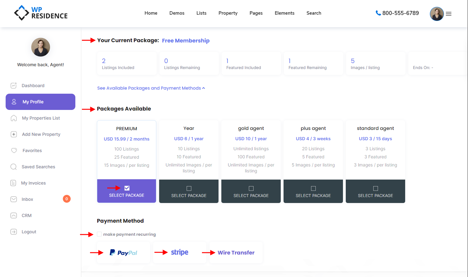Click the Listings Remaining stat card

pyautogui.click(x=189, y=63)
